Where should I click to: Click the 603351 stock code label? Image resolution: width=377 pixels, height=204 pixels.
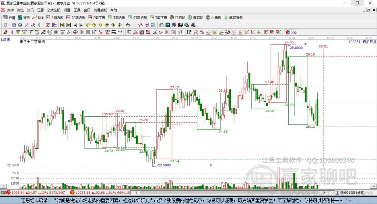(x=355, y=42)
